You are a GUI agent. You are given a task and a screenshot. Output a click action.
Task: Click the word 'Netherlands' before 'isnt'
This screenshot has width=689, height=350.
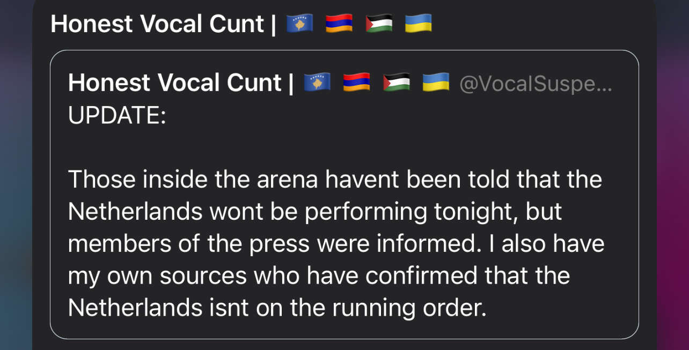[x=135, y=308]
